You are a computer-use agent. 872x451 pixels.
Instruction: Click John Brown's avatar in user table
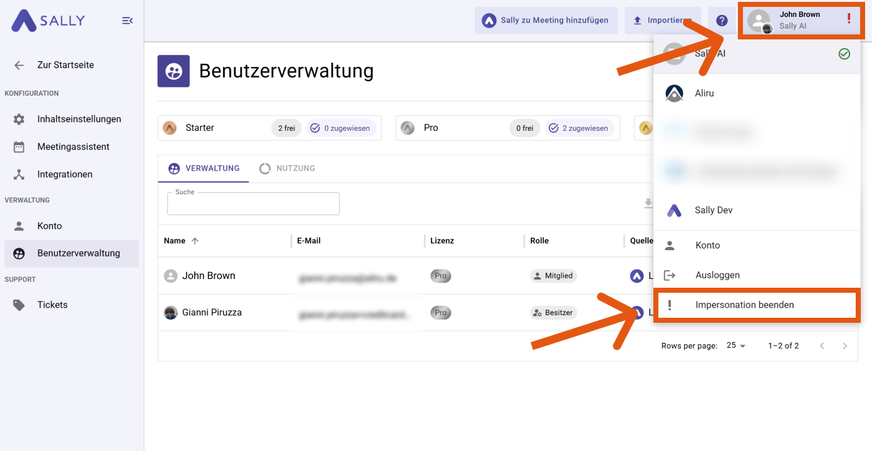pos(170,276)
